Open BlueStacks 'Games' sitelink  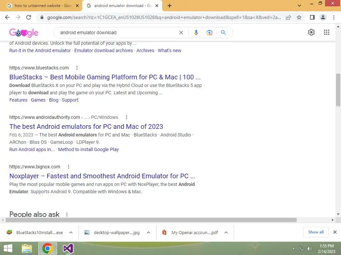click(x=38, y=100)
